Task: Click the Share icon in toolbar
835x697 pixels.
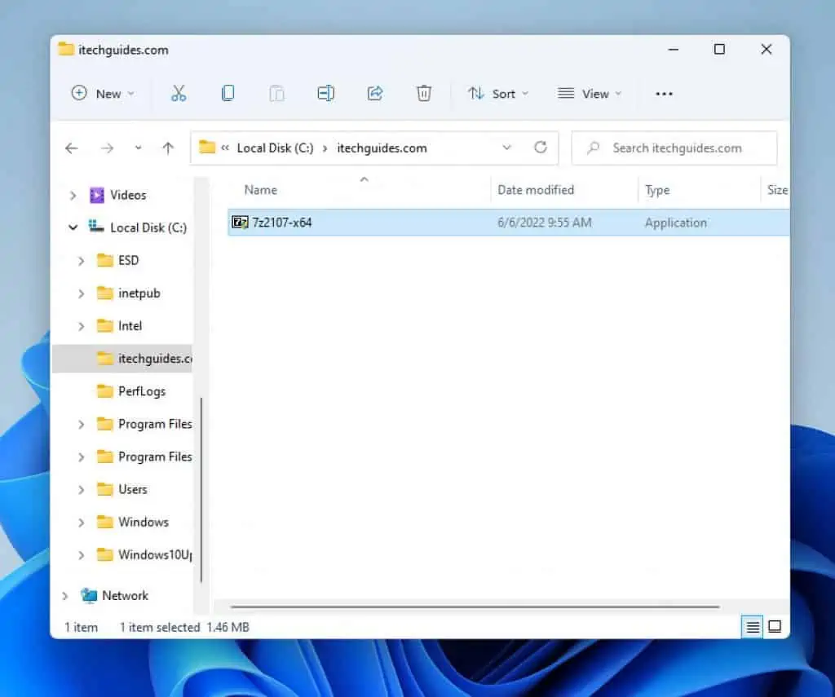Action: point(375,94)
